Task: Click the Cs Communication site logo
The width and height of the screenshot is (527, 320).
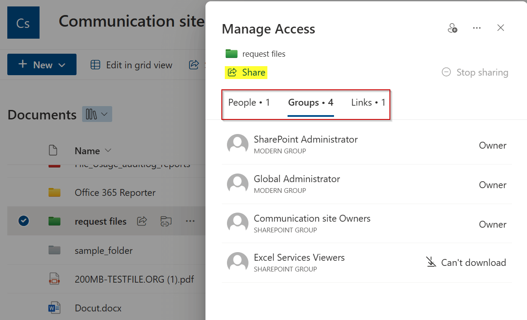Action: click(23, 22)
